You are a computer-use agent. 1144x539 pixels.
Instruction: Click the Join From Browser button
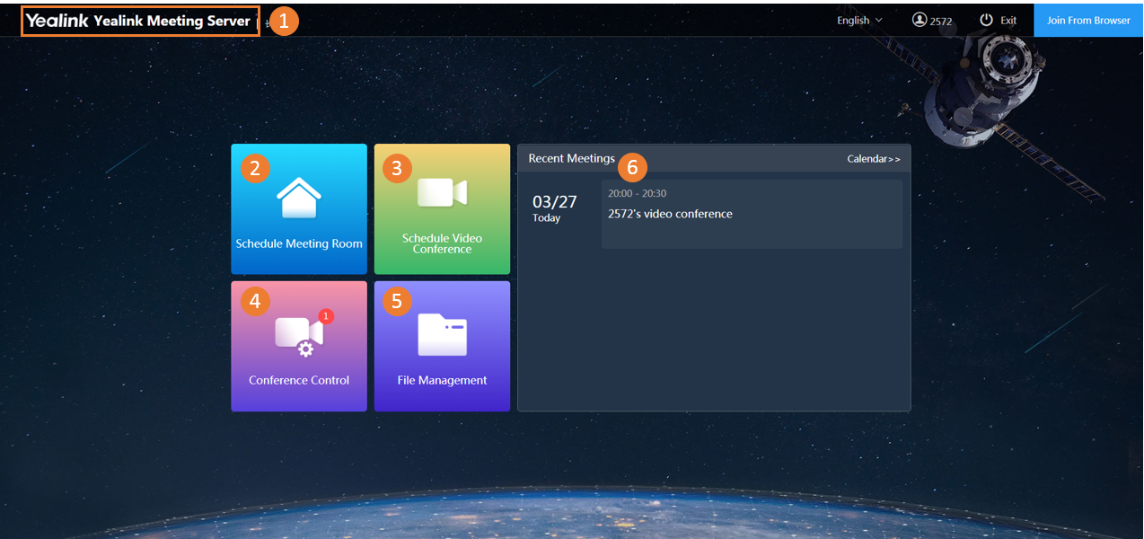(x=1088, y=20)
